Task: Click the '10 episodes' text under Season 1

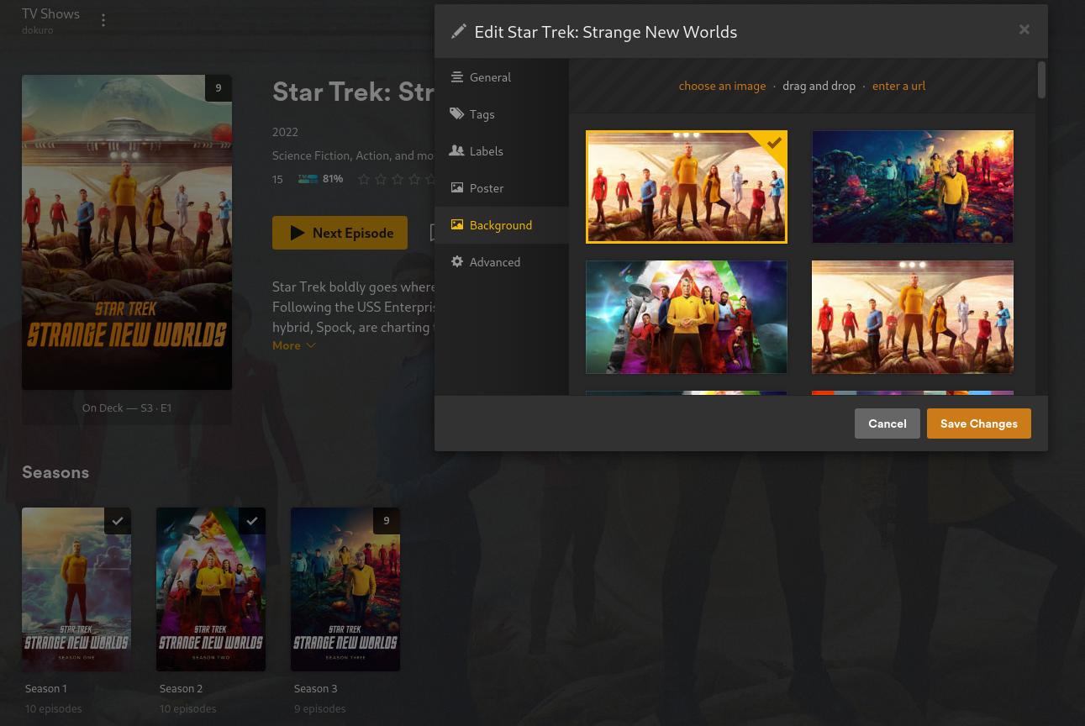Action: [x=53, y=708]
